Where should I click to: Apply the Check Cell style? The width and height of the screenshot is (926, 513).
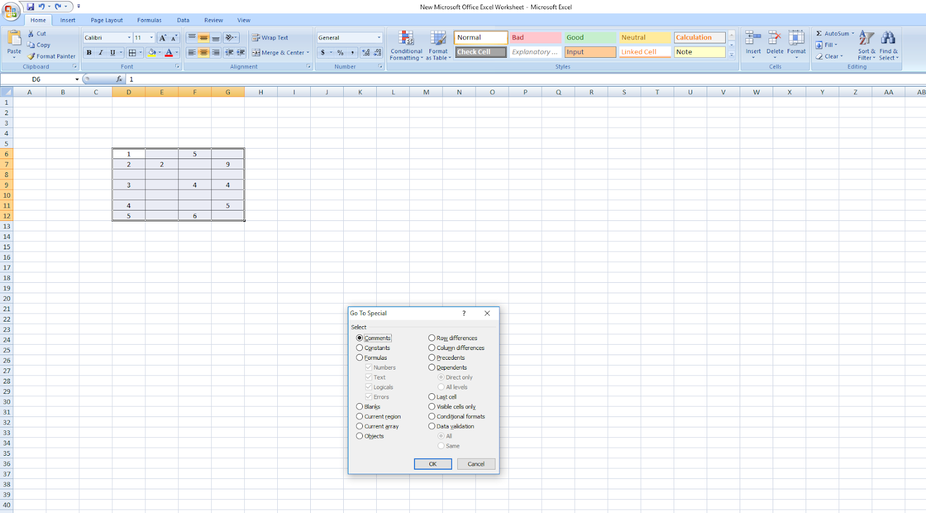pyautogui.click(x=480, y=52)
